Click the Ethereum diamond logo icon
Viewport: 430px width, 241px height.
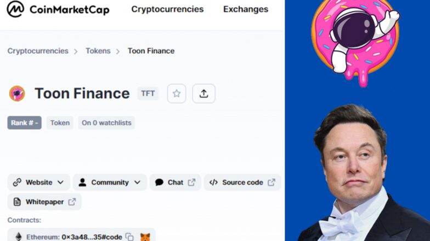(19, 237)
